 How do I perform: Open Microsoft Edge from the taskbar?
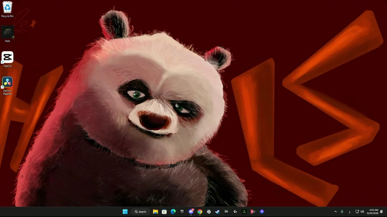(x=173, y=212)
